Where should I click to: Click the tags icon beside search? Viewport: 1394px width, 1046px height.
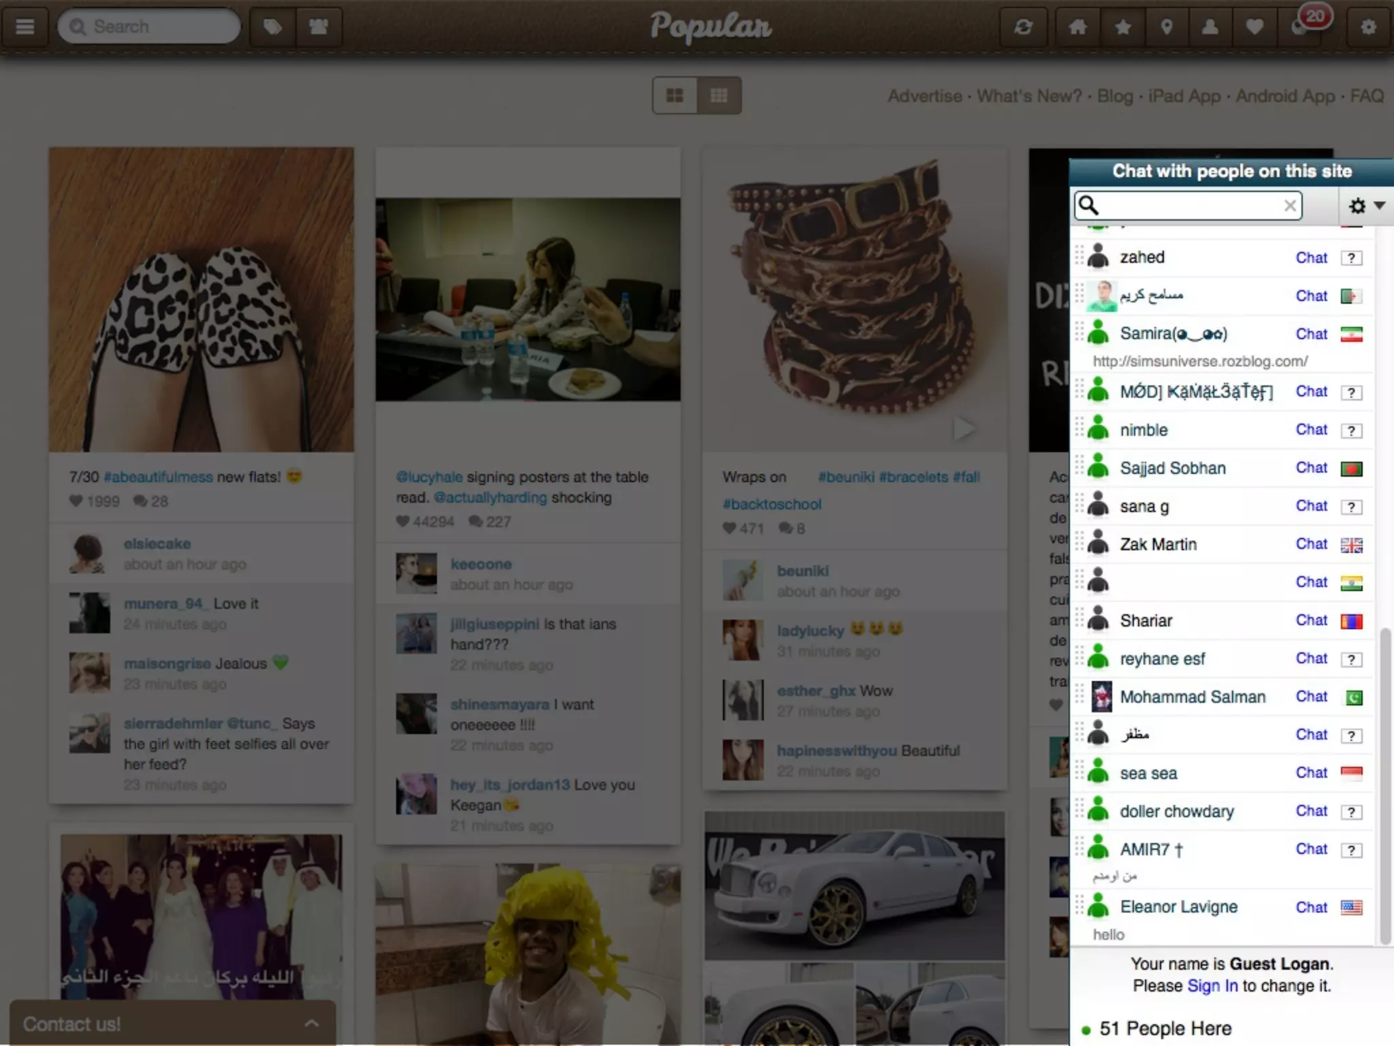pos(273,27)
